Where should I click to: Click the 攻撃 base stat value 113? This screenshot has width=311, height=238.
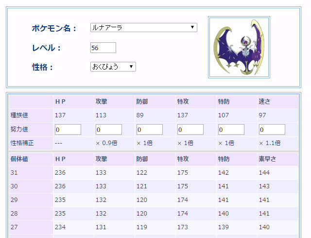pos(101,115)
